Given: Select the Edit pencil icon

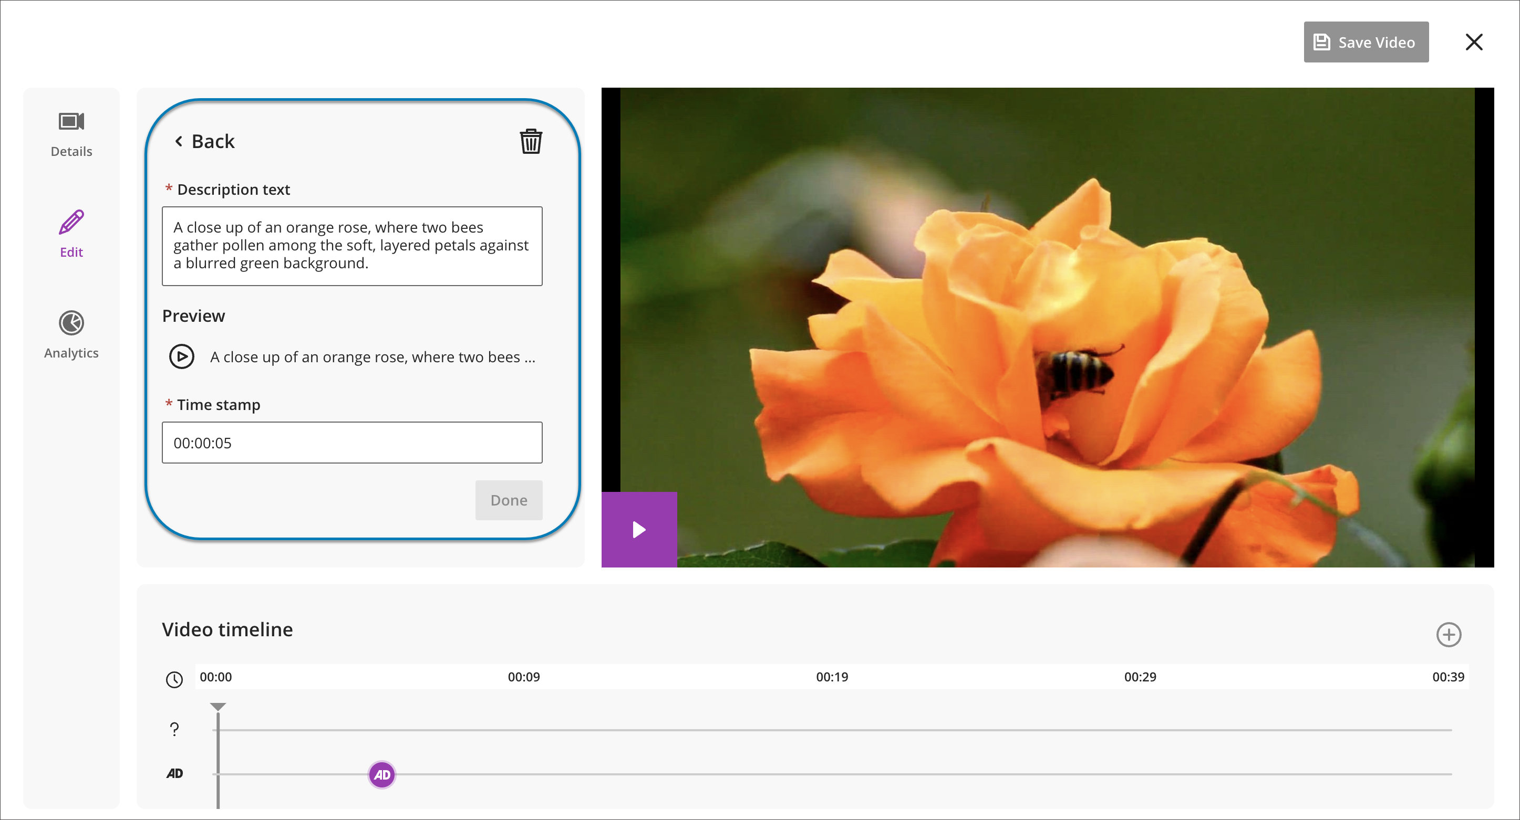Looking at the screenshot, I should pos(71,221).
